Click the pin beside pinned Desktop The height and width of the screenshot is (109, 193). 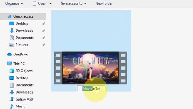(43, 24)
